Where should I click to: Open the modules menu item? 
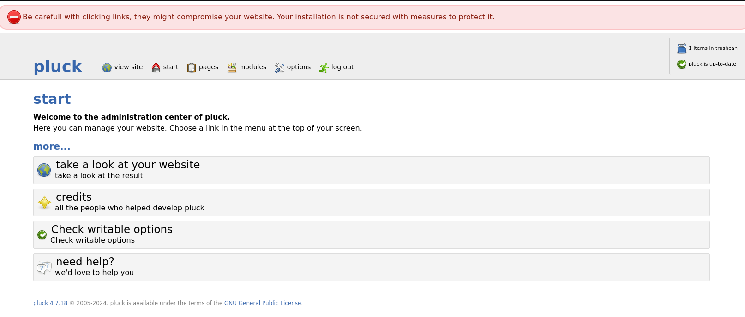point(252,67)
